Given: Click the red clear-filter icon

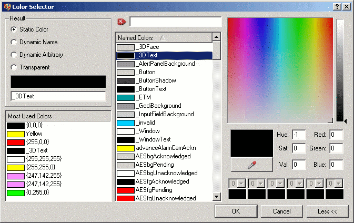Looking at the screenshot, I should pos(122,22).
